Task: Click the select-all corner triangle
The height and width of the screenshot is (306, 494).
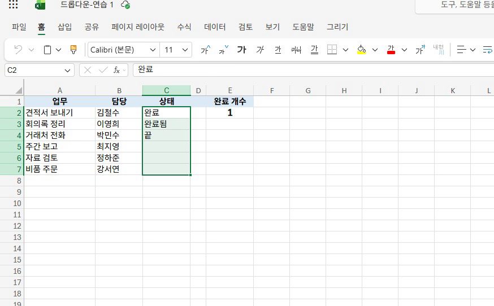Action: 19,91
